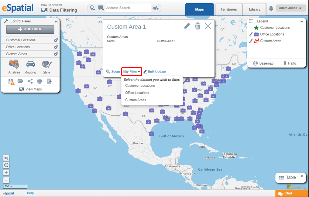Toggle the Traffic layer

(x=290, y=63)
